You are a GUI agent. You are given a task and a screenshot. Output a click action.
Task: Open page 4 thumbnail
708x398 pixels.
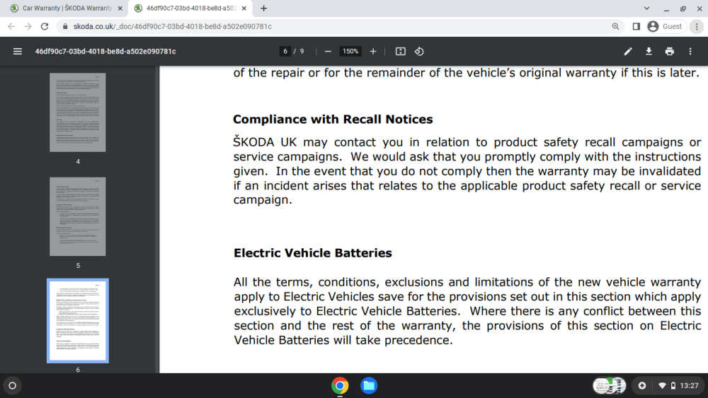tap(78, 112)
